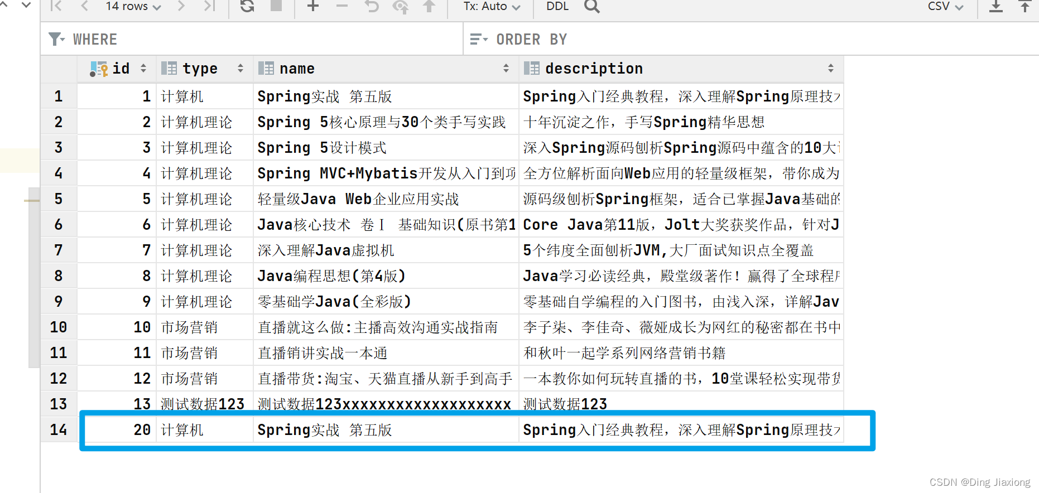Select row number 1 in the gutter
This screenshot has width=1039, height=493.
pos(59,96)
